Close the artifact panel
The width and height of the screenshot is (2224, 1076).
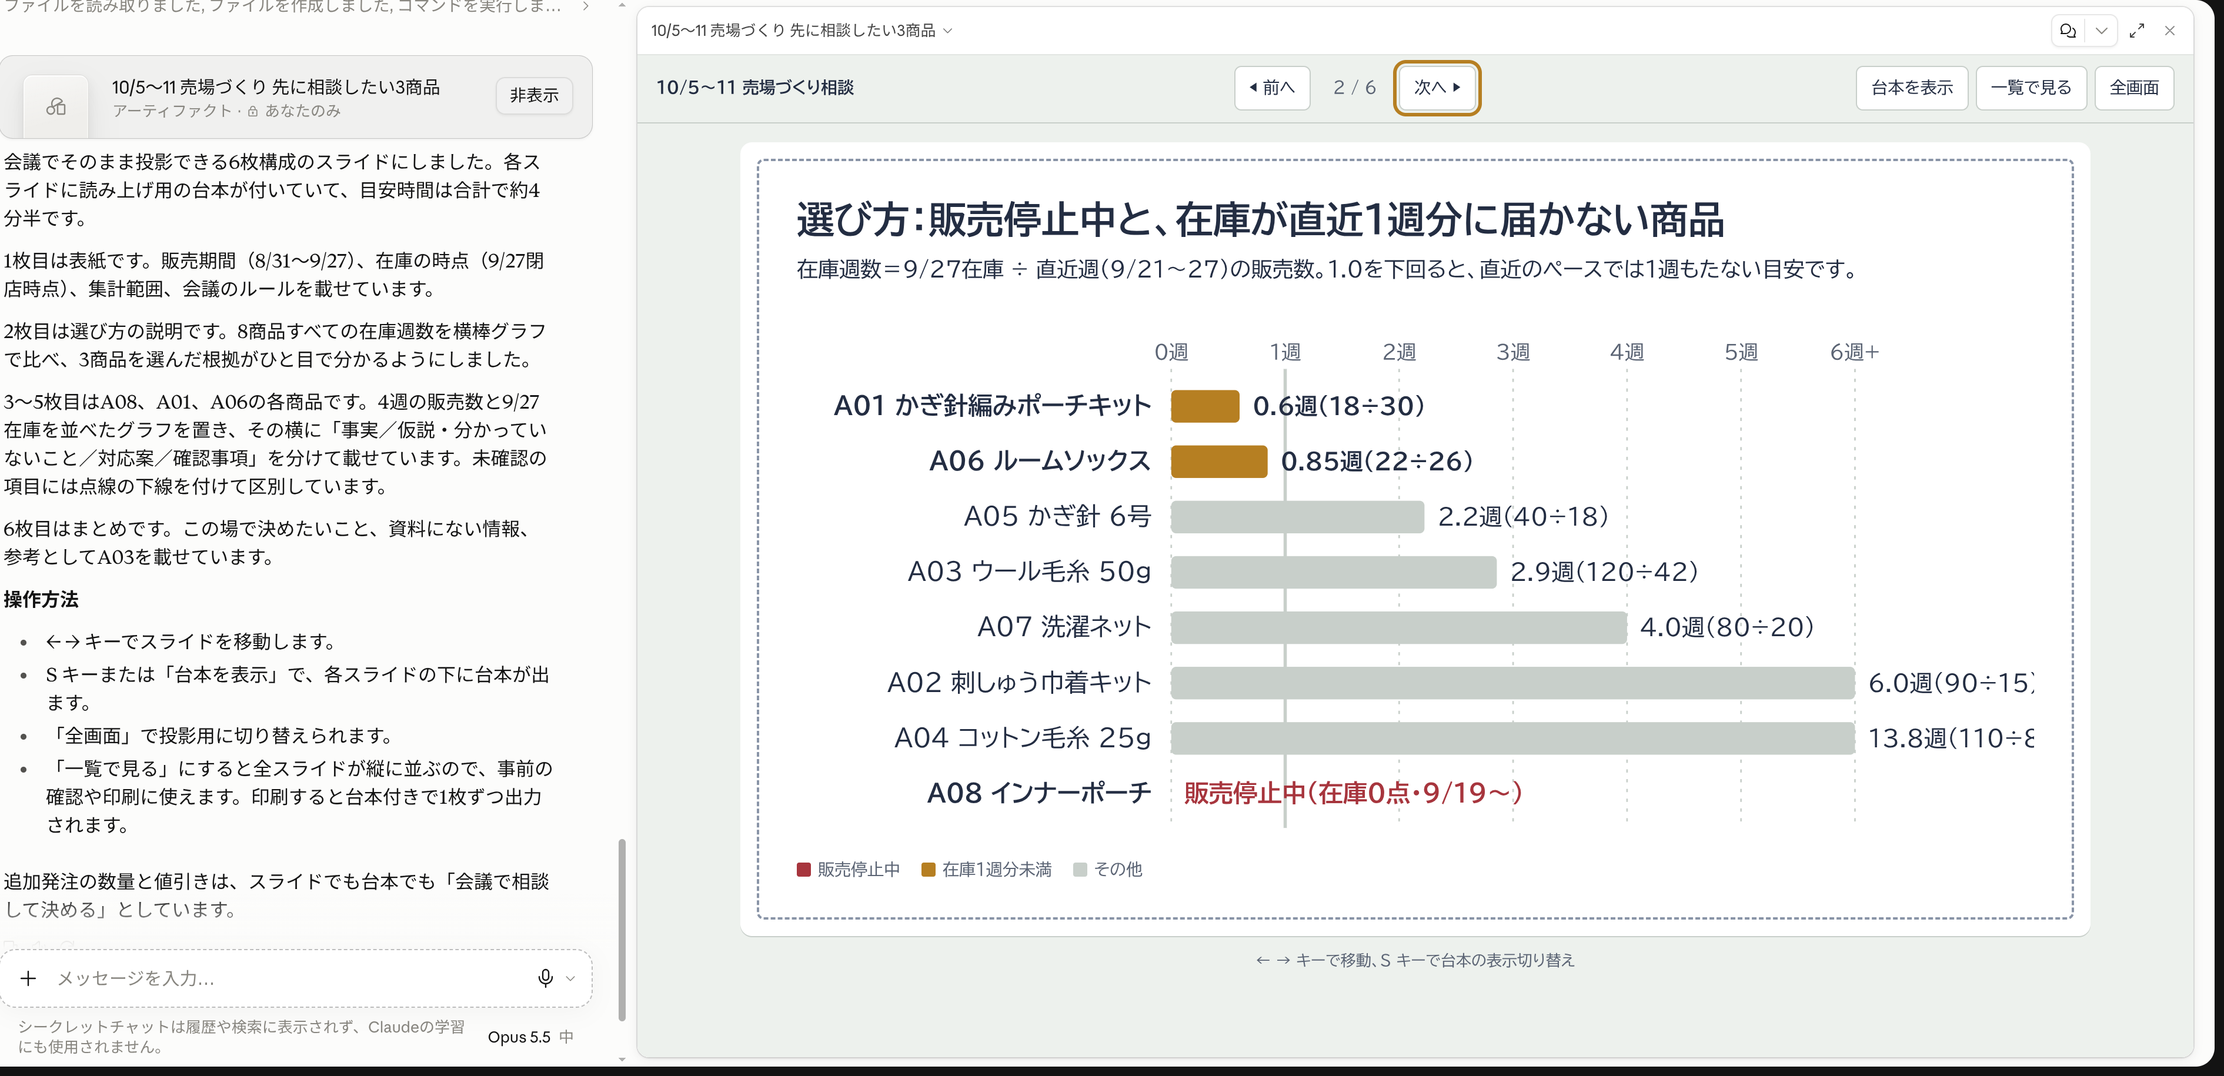pos(2170,30)
